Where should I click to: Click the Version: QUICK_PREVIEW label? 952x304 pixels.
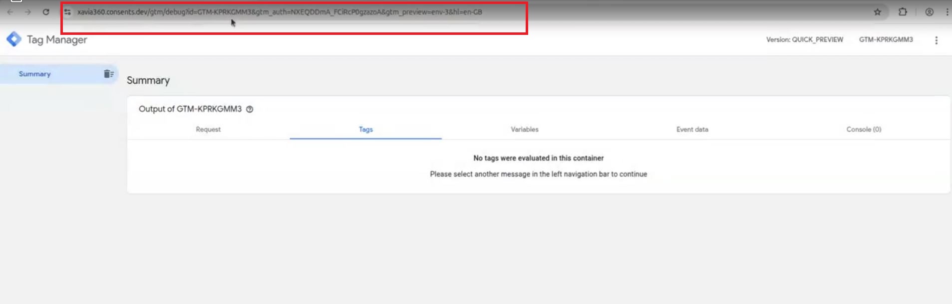[804, 40]
